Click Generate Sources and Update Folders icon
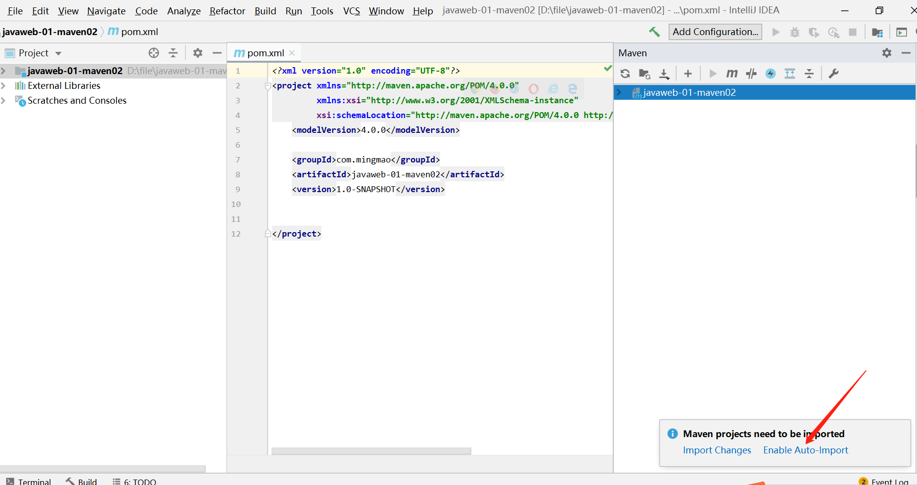The width and height of the screenshot is (917, 485). pos(644,74)
